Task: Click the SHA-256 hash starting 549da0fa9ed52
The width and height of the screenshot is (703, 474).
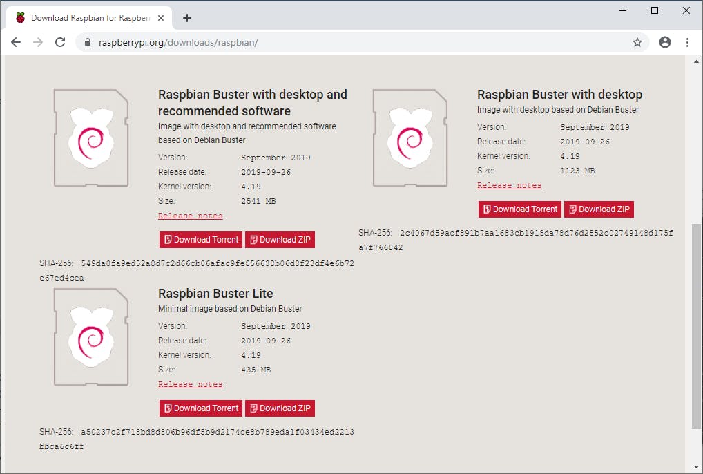Action: click(x=197, y=270)
